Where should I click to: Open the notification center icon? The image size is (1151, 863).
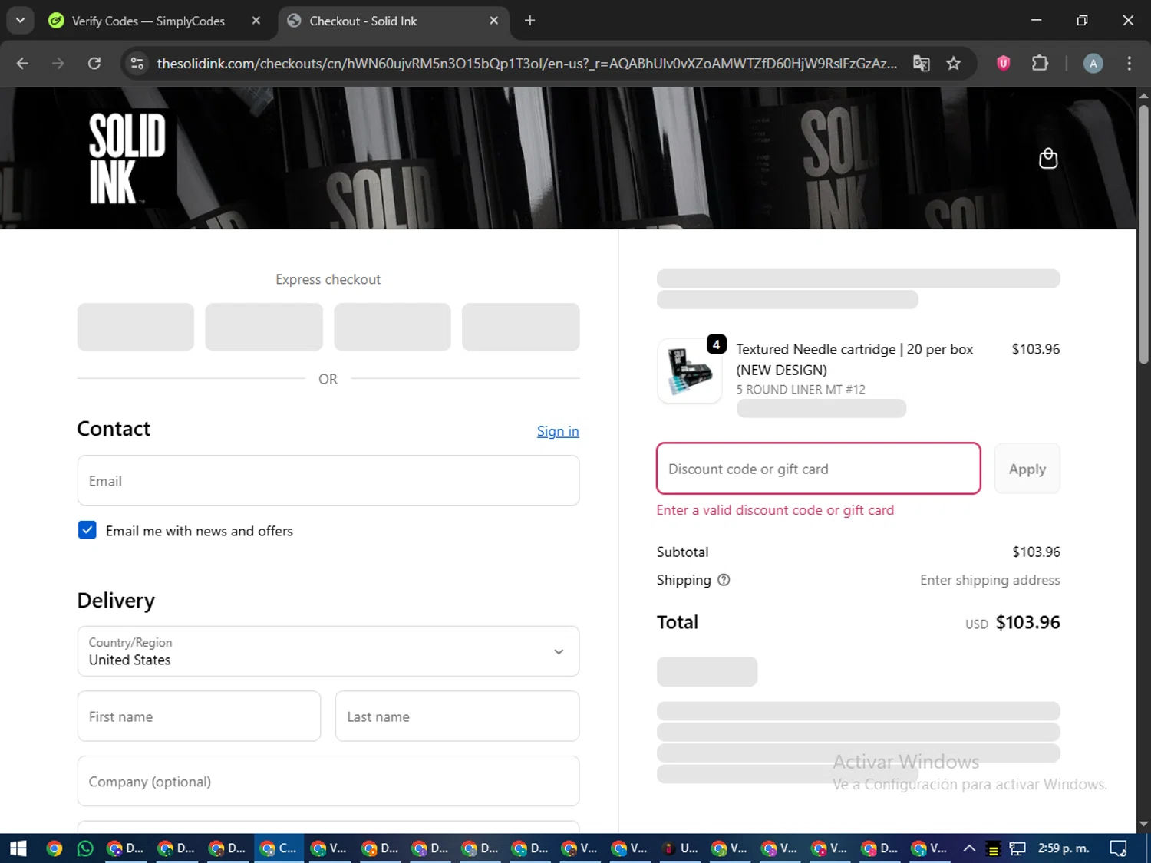1119,848
